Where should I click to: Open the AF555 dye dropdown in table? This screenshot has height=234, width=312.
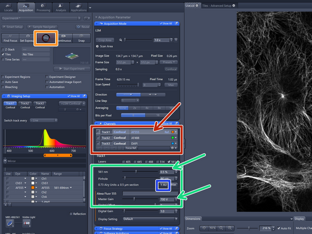tap(25, 188)
